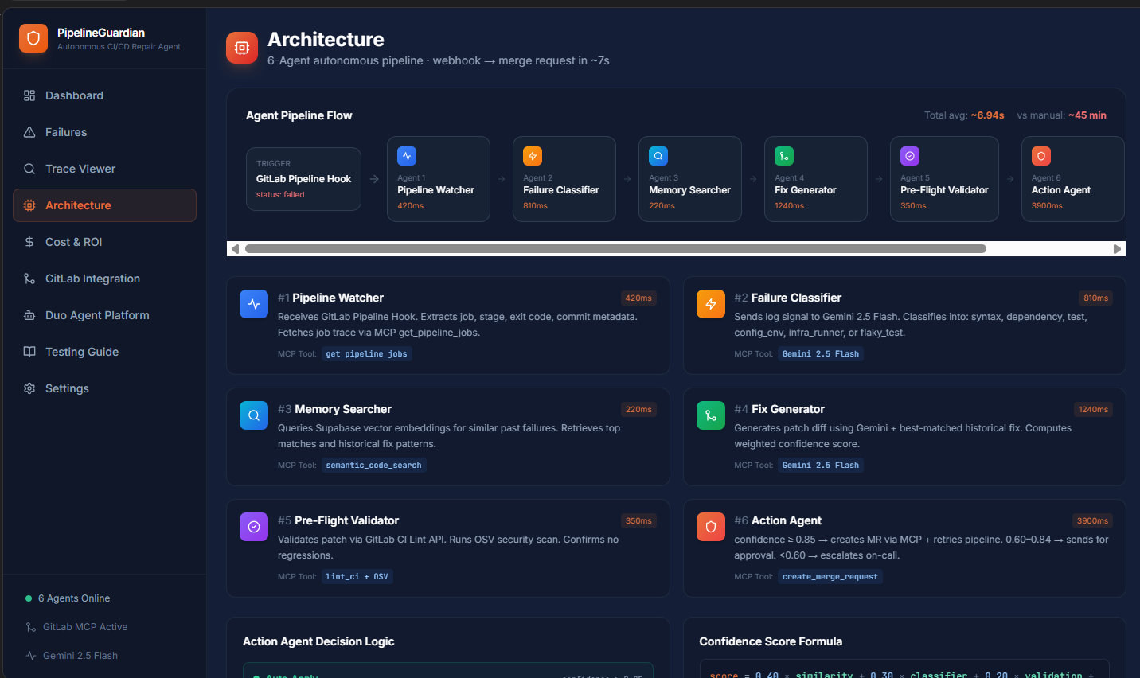
Task: Click the Agent 2 Failure Classifier bolt icon
Action: pyautogui.click(x=533, y=156)
